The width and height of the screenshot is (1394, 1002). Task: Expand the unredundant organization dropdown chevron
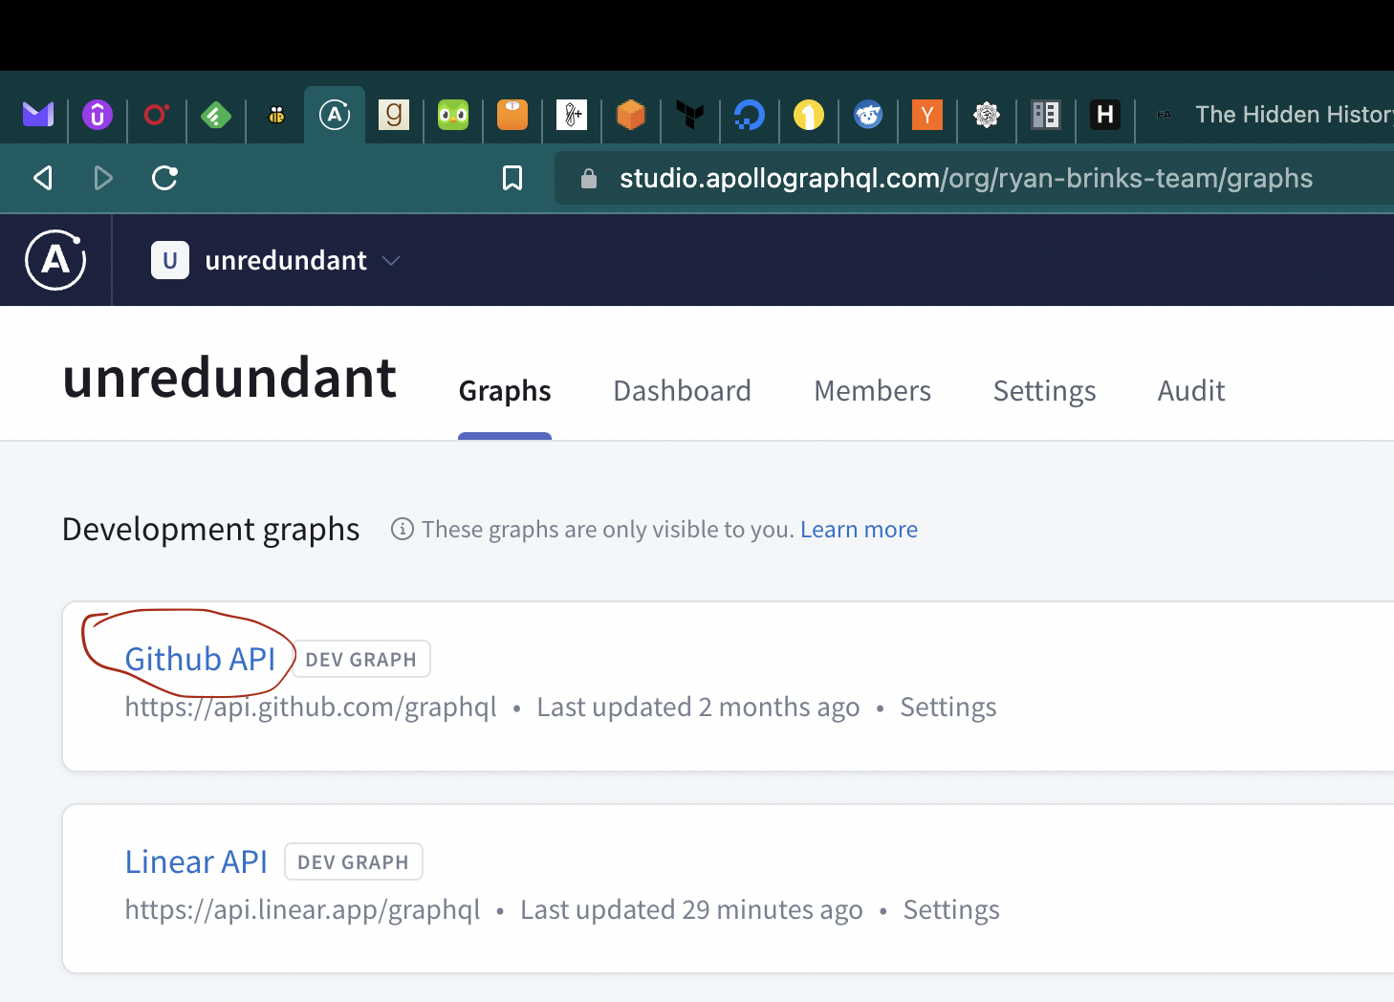click(391, 260)
